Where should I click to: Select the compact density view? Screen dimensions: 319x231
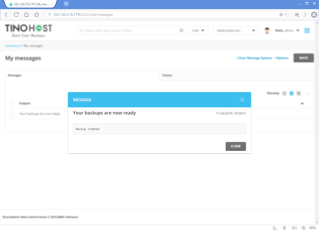click(x=284, y=93)
